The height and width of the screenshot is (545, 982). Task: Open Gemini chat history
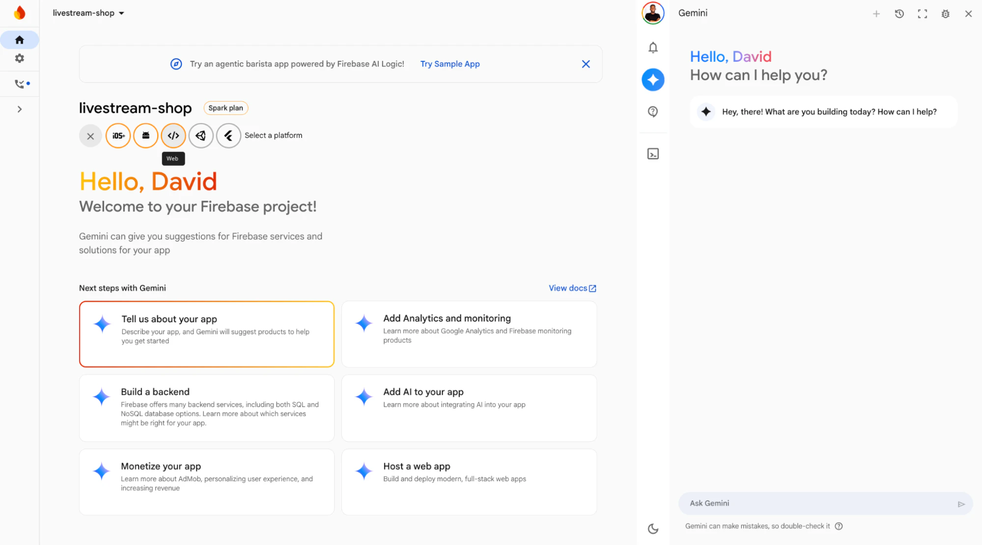tap(899, 14)
